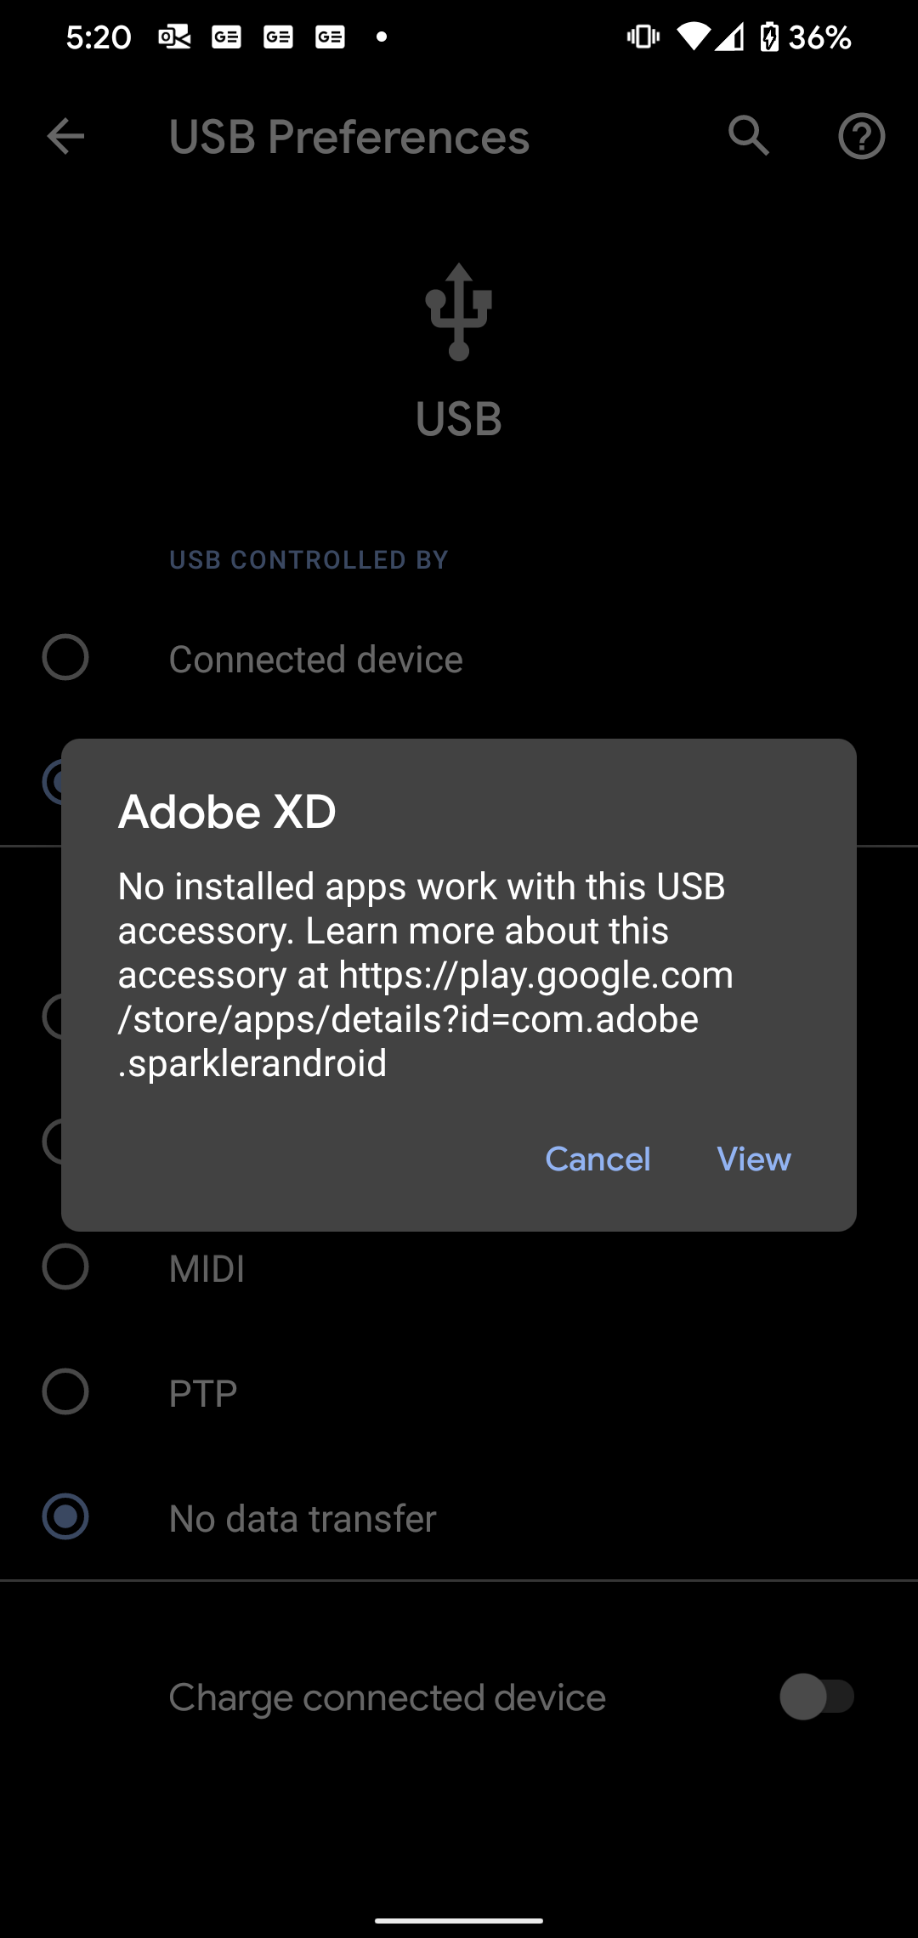Image resolution: width=918 pixels, height=1938 pixels.
Task: Tap the cellular signal strength icon
Action: pyautogui.click(x=729, y=37)
